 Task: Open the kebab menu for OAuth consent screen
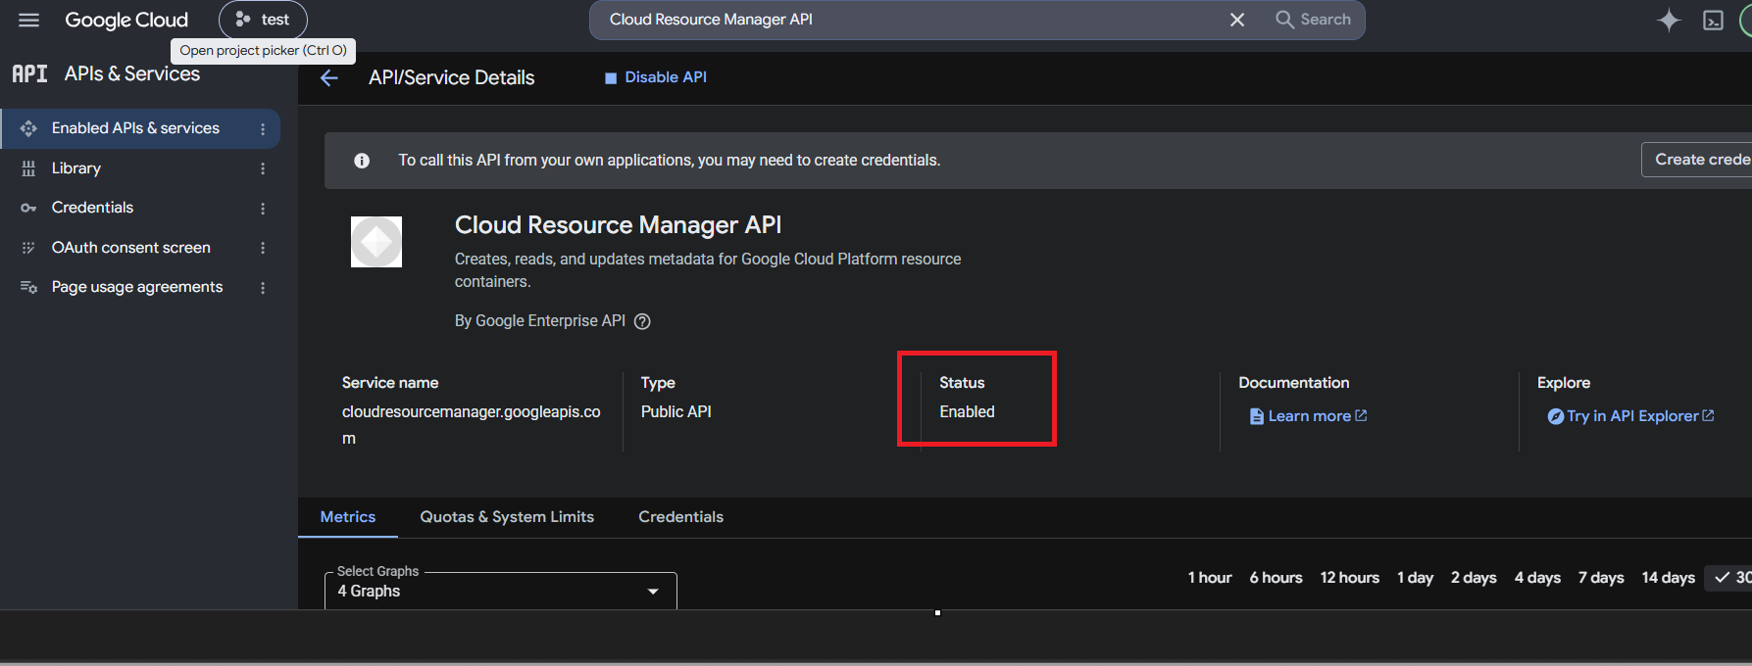[x=263, y=248]
